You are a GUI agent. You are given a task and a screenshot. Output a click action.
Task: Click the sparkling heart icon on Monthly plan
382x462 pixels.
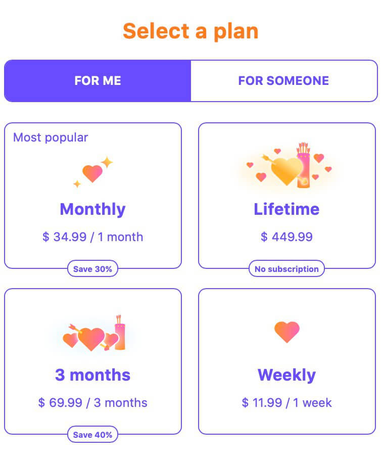(x=93, y=172)
